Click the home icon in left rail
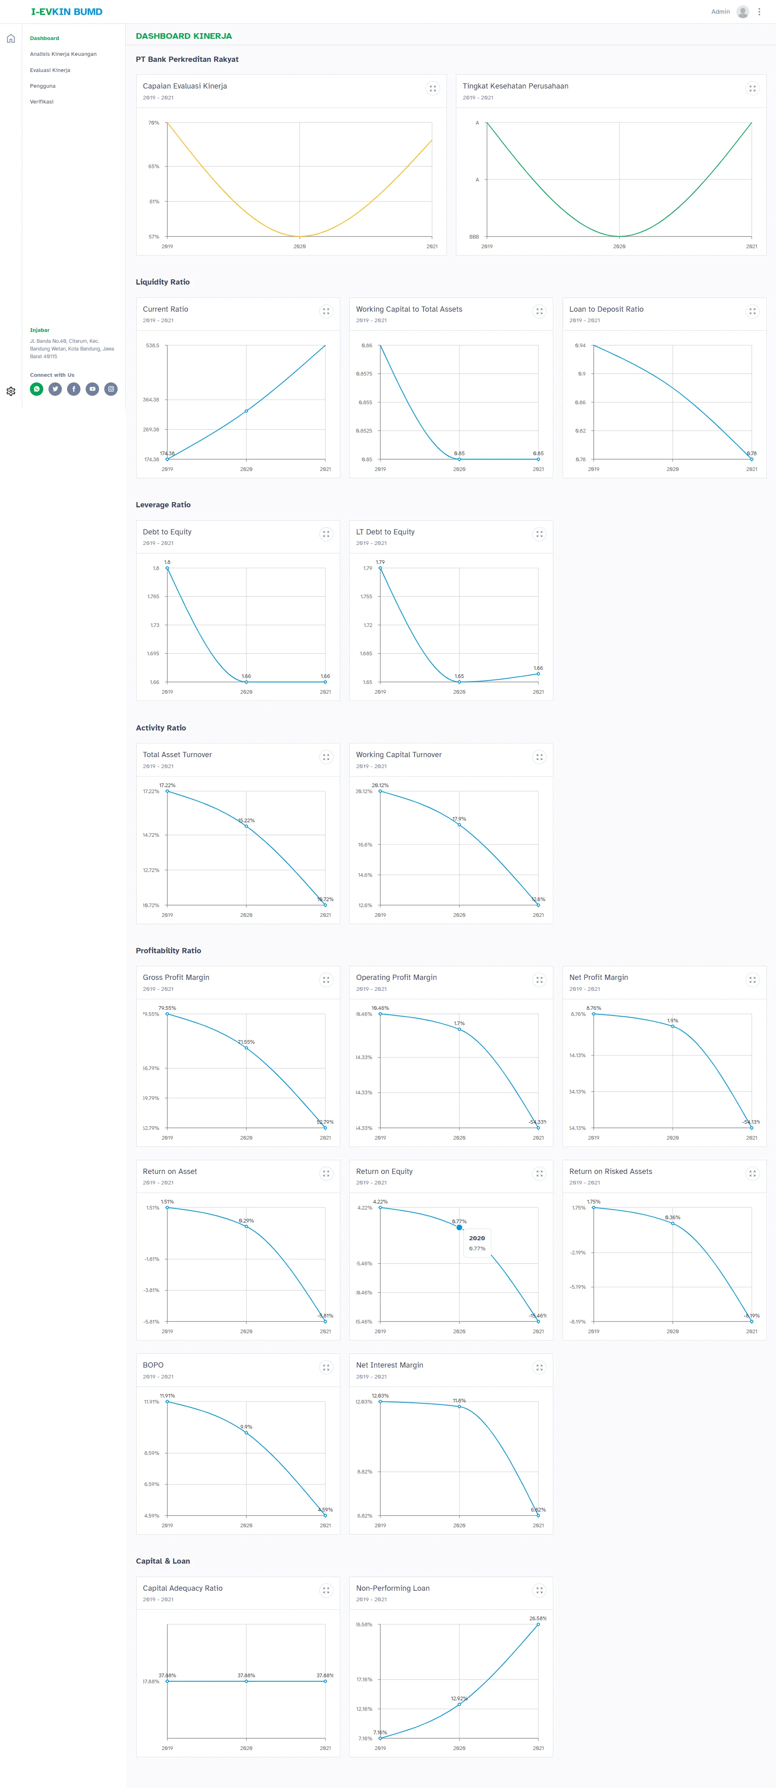Screen dimensions: 776x1788 click(x=11, y=39)
